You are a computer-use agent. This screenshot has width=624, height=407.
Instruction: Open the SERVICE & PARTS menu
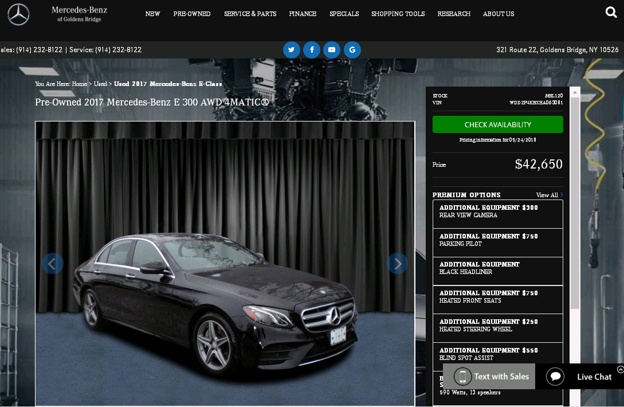pyautogui.click(x=250, y=14)
